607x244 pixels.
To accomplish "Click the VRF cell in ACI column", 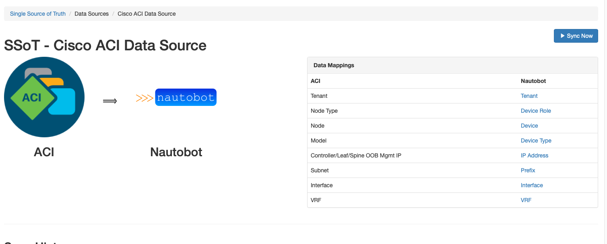I will tap(413, 200).
